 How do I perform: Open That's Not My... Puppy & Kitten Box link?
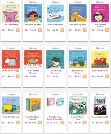(55, 118)
